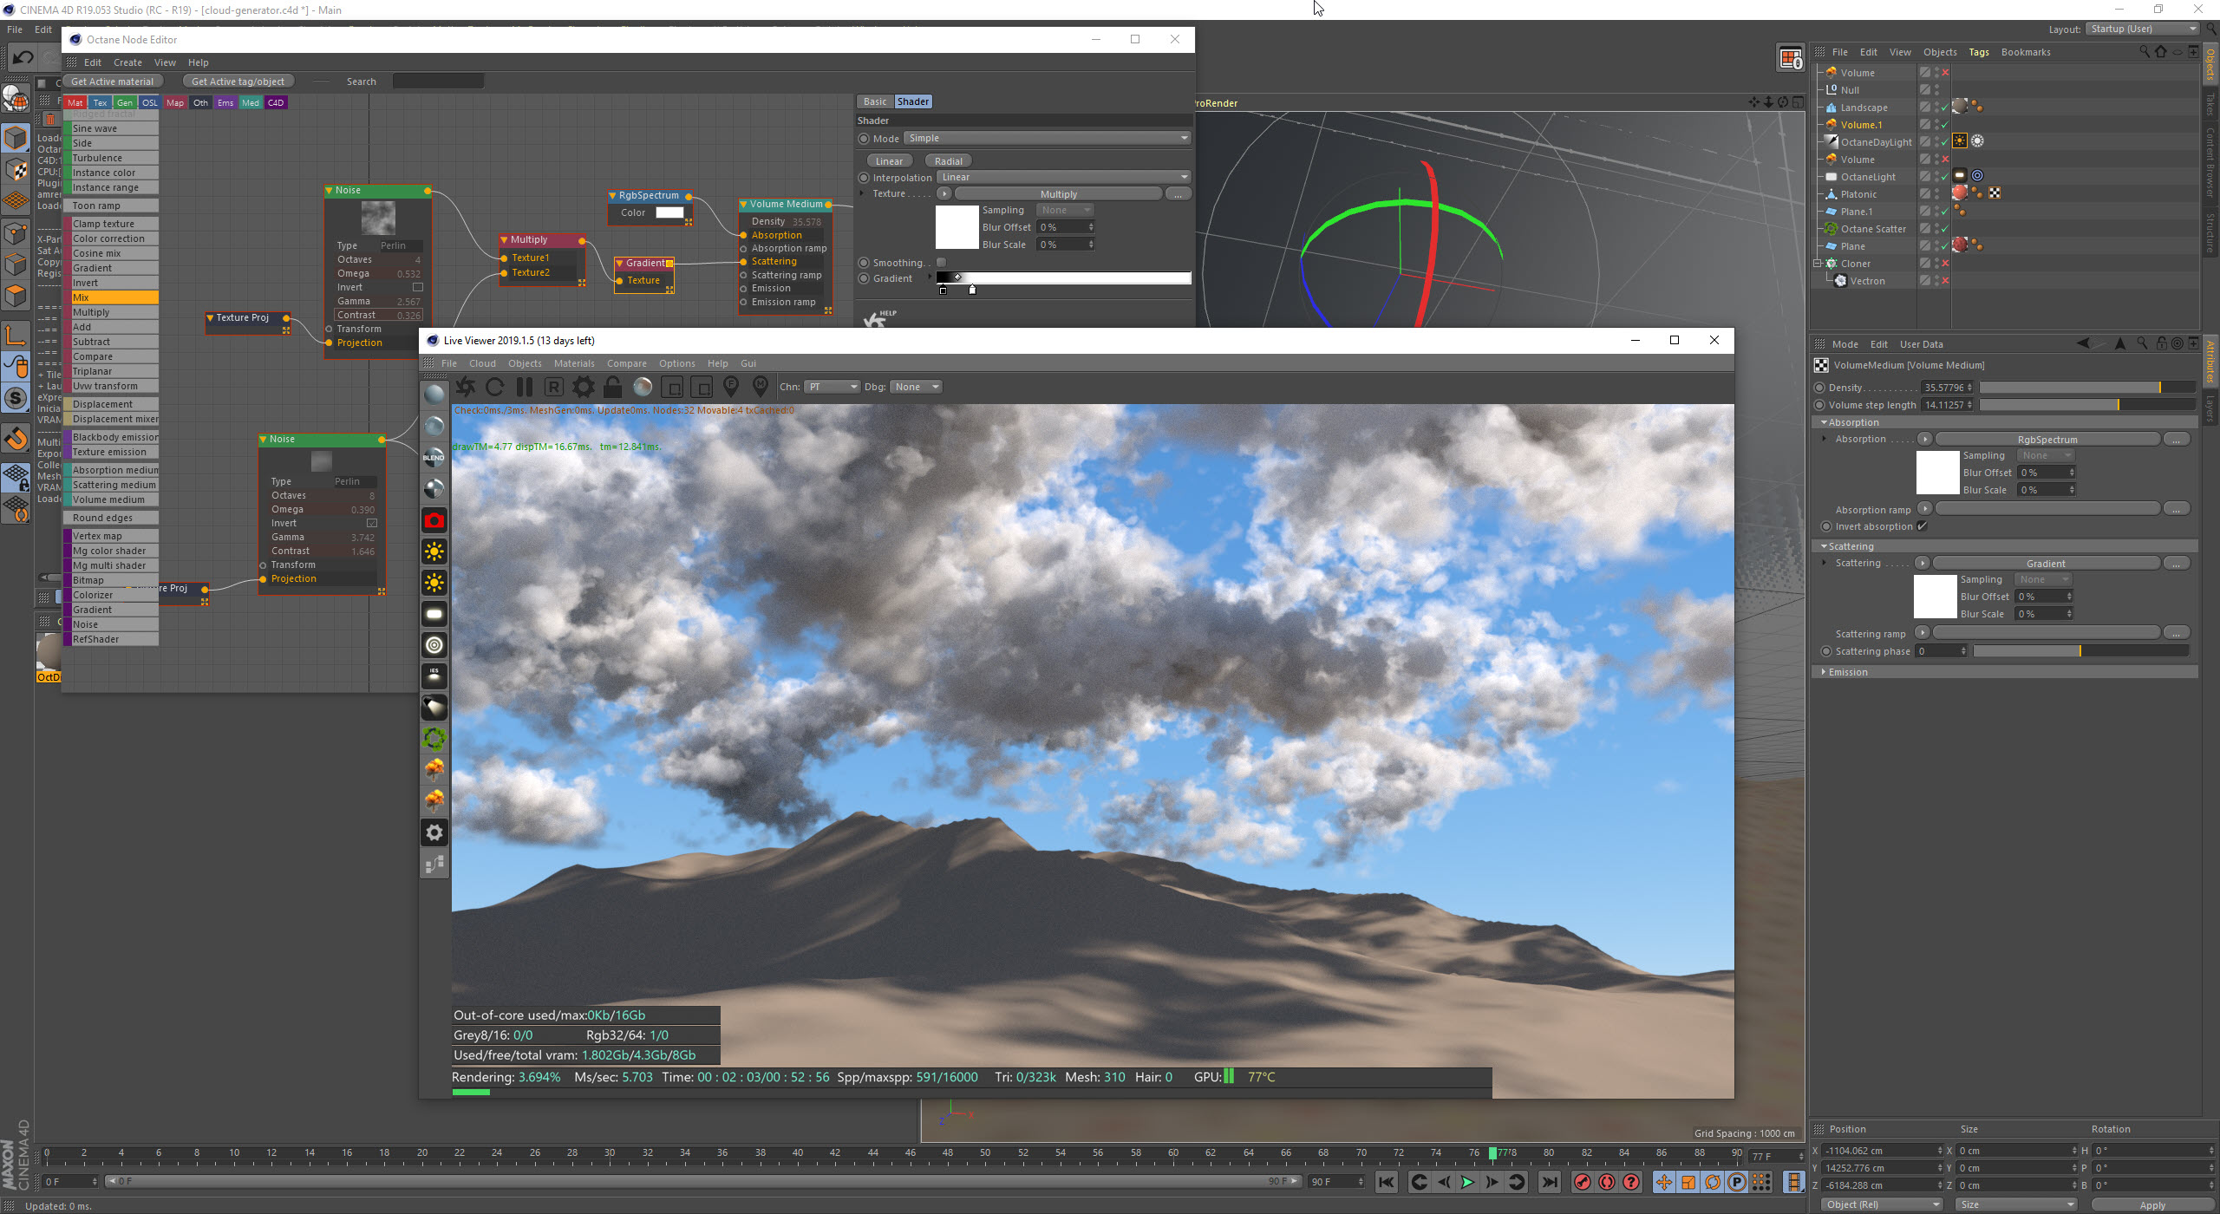Click the Blend material sphere icon
Viewport: 2220px width, 1214px height.
pos(434,457)
